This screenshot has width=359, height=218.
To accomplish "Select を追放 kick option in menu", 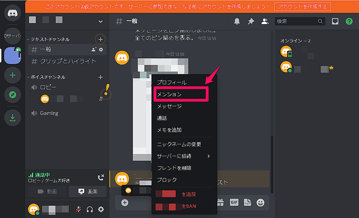I will [x=185, y=194].
